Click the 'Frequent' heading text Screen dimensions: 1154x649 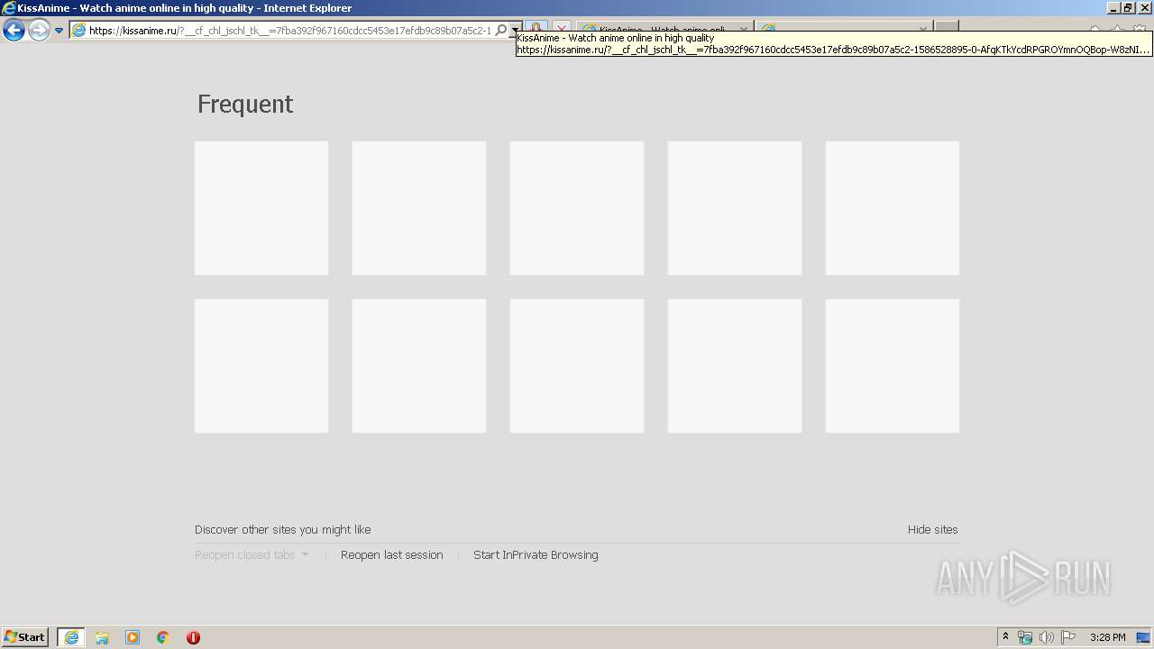point(245,105)
